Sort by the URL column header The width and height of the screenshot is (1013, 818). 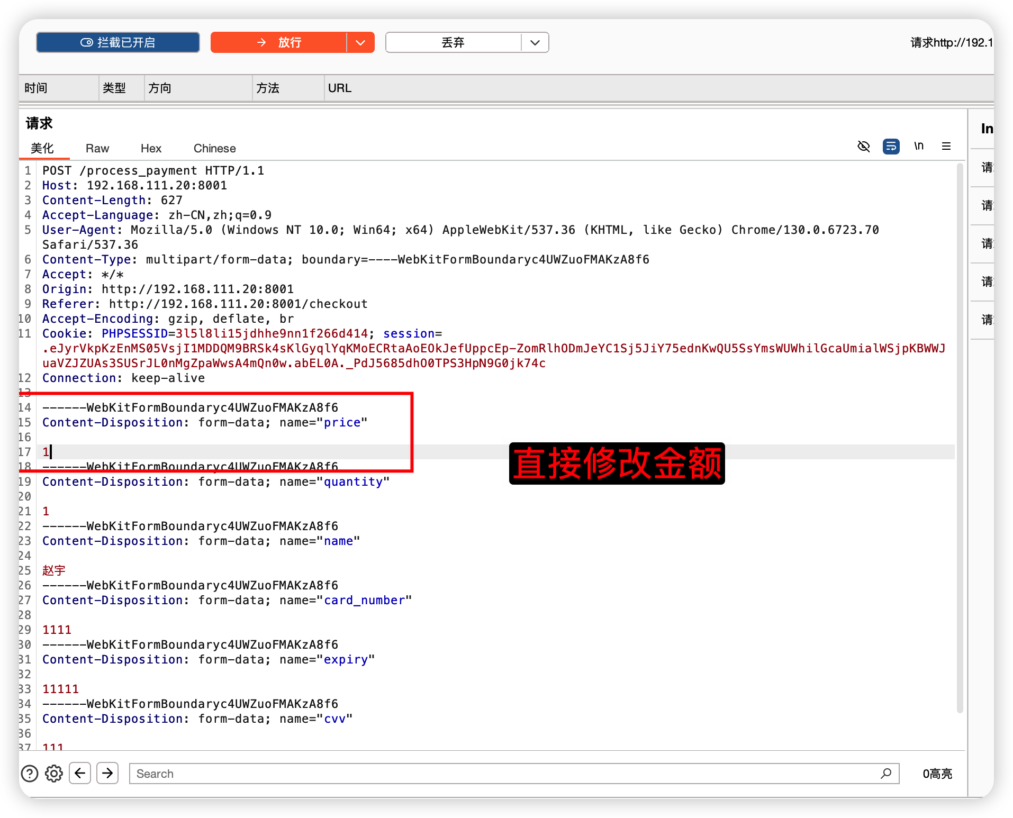click(x=340, y=88)
